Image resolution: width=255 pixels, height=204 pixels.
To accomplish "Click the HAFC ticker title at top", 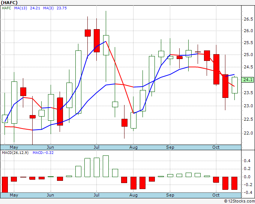I will [x=9, y=3].
